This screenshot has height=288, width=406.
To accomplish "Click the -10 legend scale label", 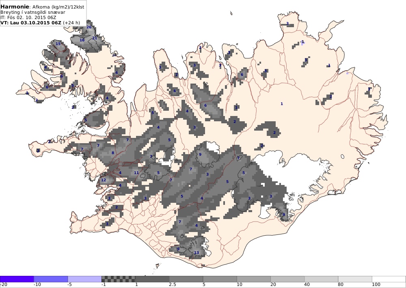I will [x=37, y=285].
